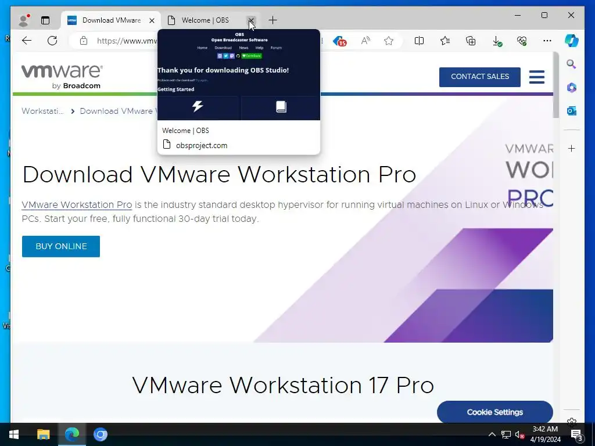The height and width of the screenshot is (446, 595).
Task: Open a new browser tab
Action: 273,20
